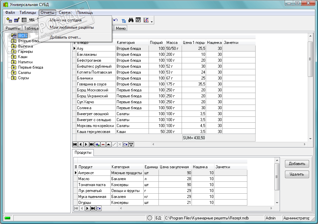Click the Масса column header

pyautogui.click(x=173, y=43)
